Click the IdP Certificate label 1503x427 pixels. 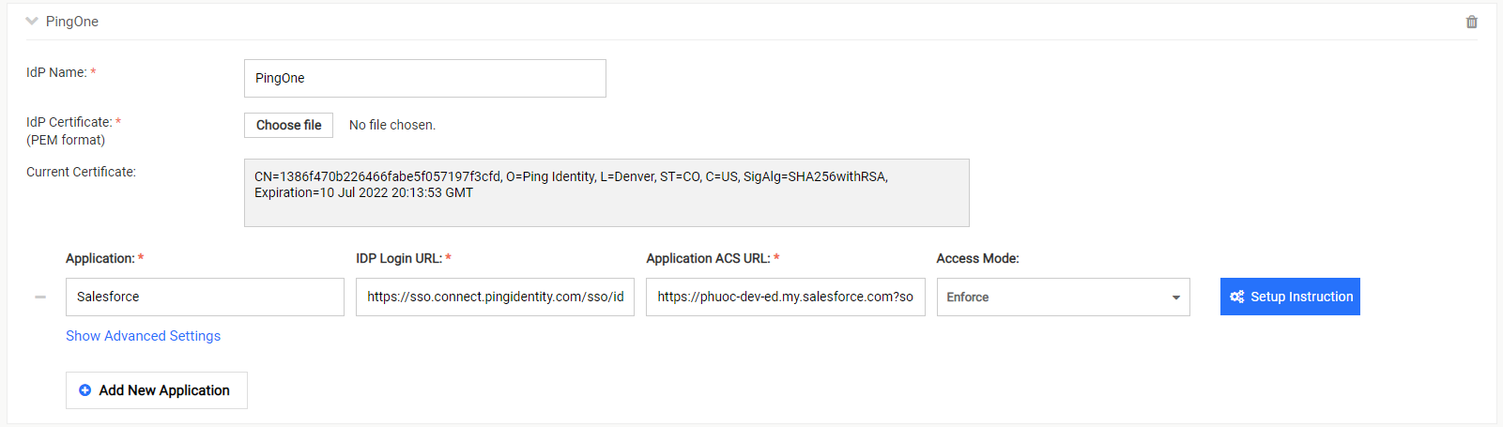coord(69,122)
